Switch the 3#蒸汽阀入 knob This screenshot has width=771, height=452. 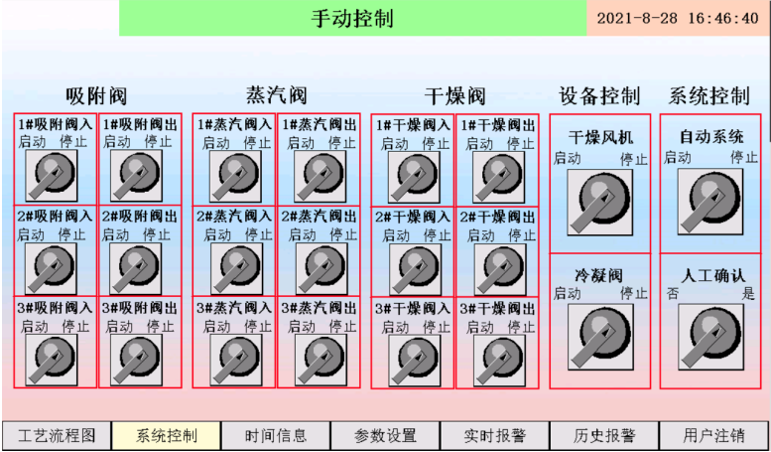235,360
